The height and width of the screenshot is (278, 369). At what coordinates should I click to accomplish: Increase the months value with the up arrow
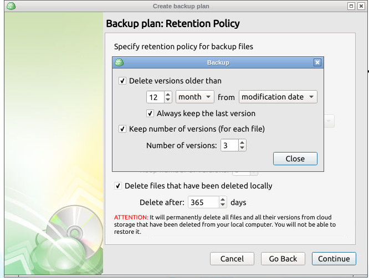pyautogui.click(x=168, y=95)
